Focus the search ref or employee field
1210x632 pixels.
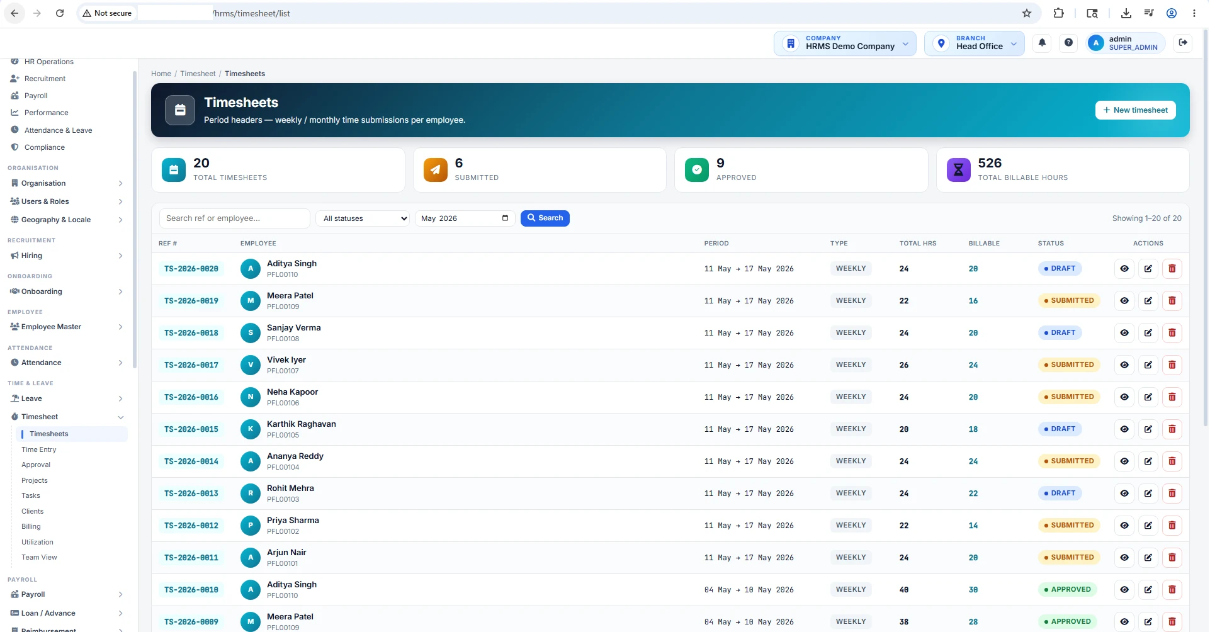[234, 218]
